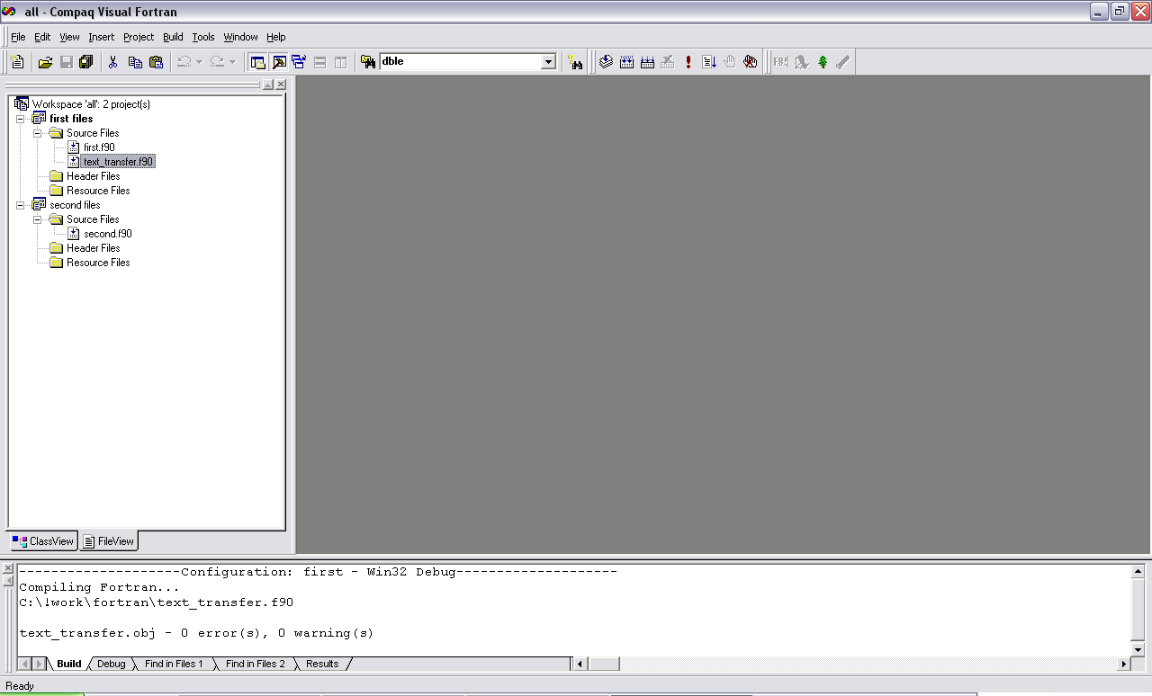Open the Project menu

tap(139, 37)
